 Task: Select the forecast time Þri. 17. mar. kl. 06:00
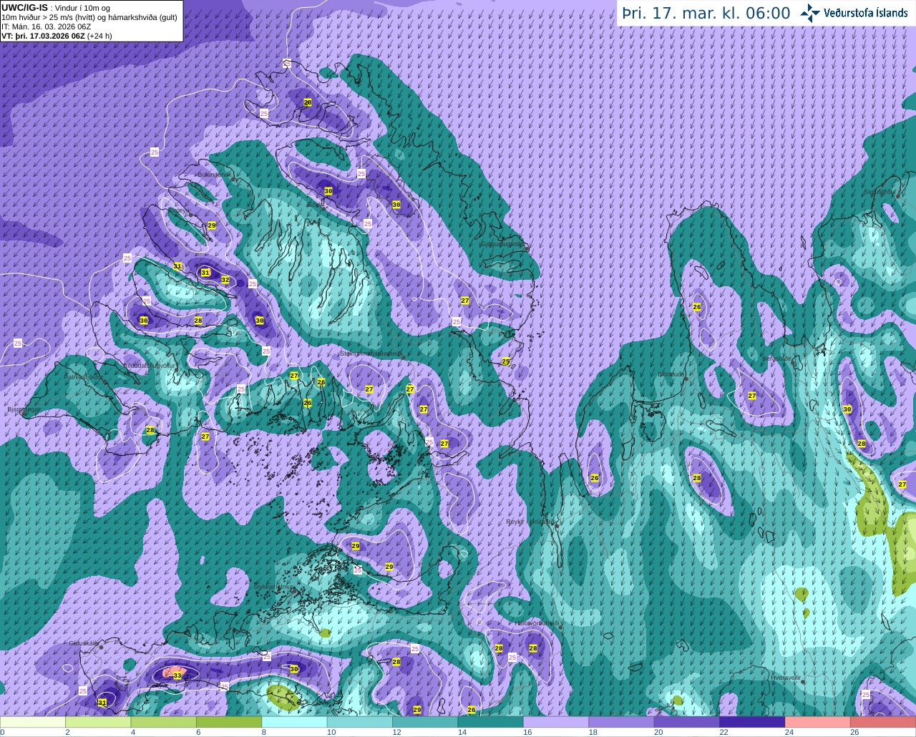[706, 13]
